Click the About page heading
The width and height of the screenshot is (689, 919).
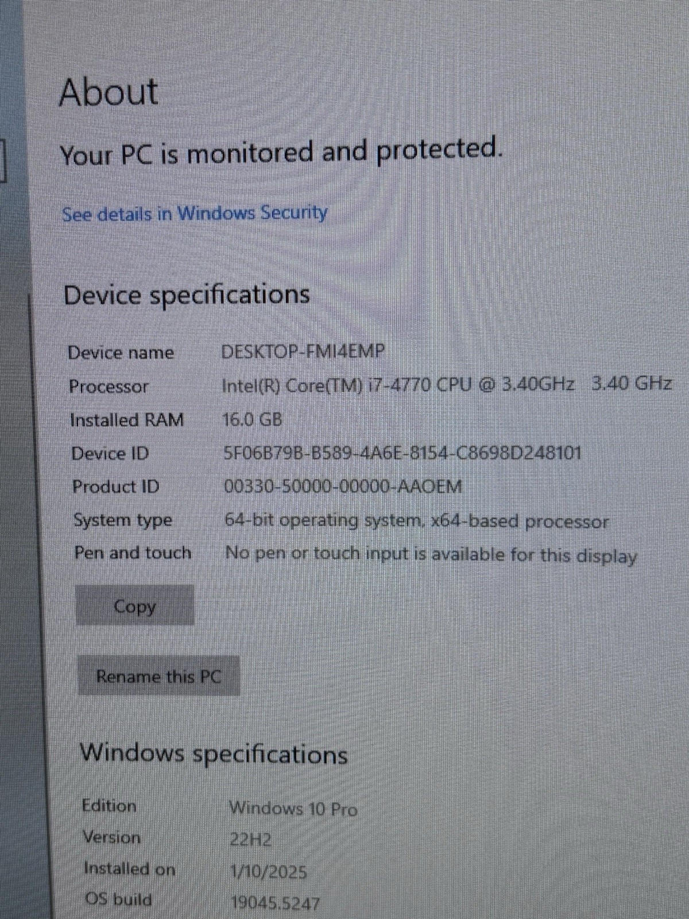coord(109,92)
